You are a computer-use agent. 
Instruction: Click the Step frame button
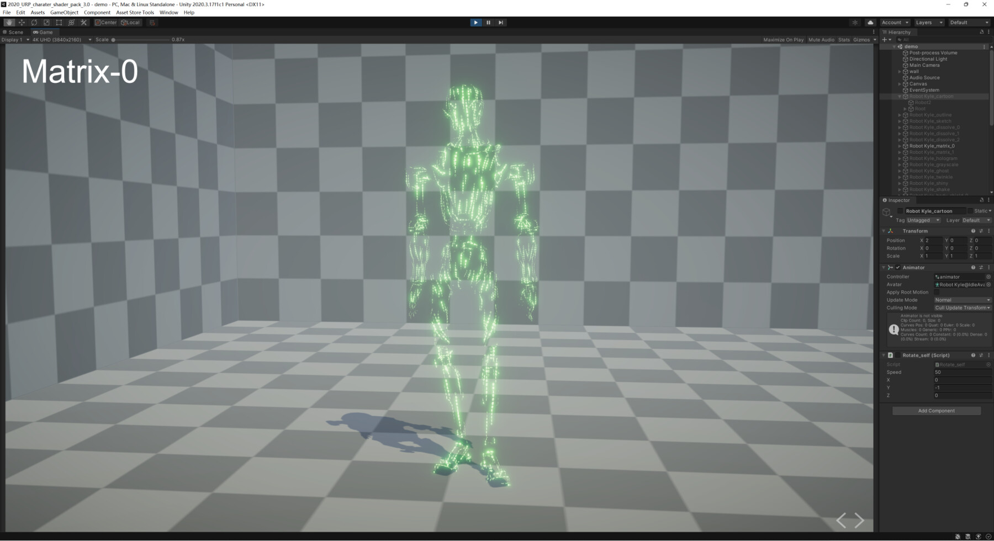pyautogui.click(x=501, y=23)
